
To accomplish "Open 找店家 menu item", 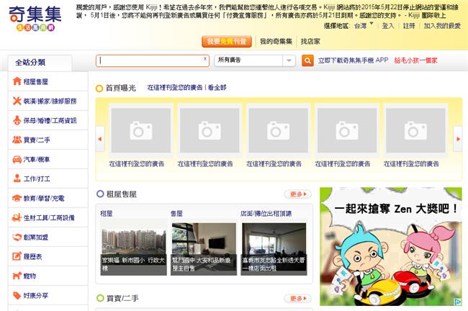I will pyautogui.click(x=310, y=42).
